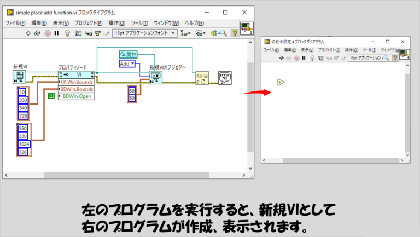The image size is (420, 237).
Task: Click Search magnifier in left window toolbar
Action: 224,33
